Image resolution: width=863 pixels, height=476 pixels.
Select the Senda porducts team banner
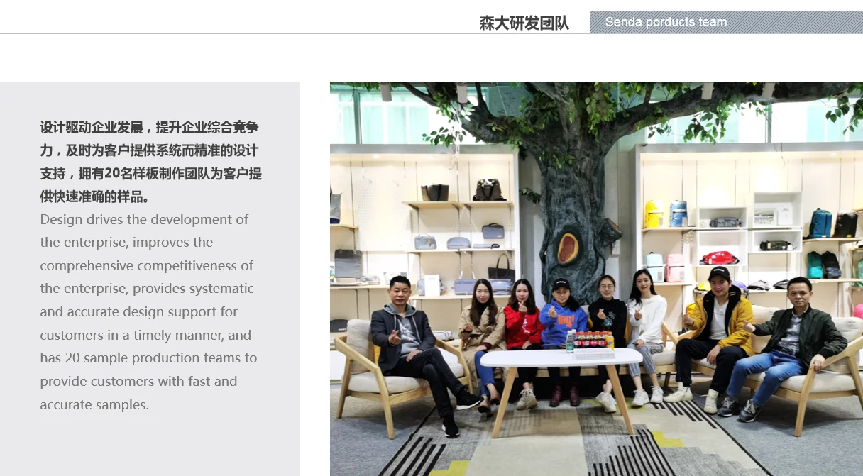click(x=727, y=22)
